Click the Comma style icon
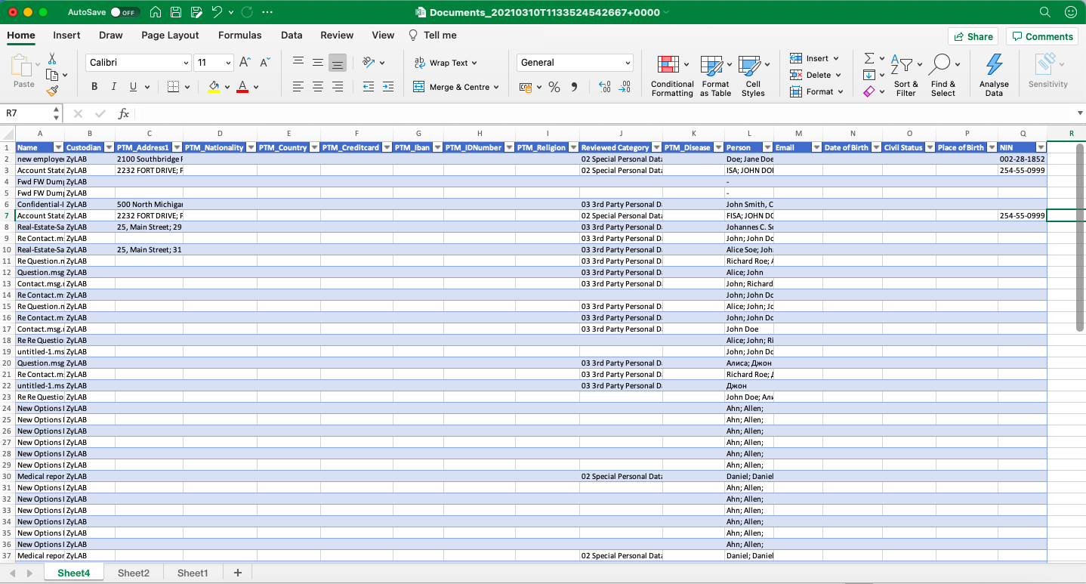 (574, 87)
